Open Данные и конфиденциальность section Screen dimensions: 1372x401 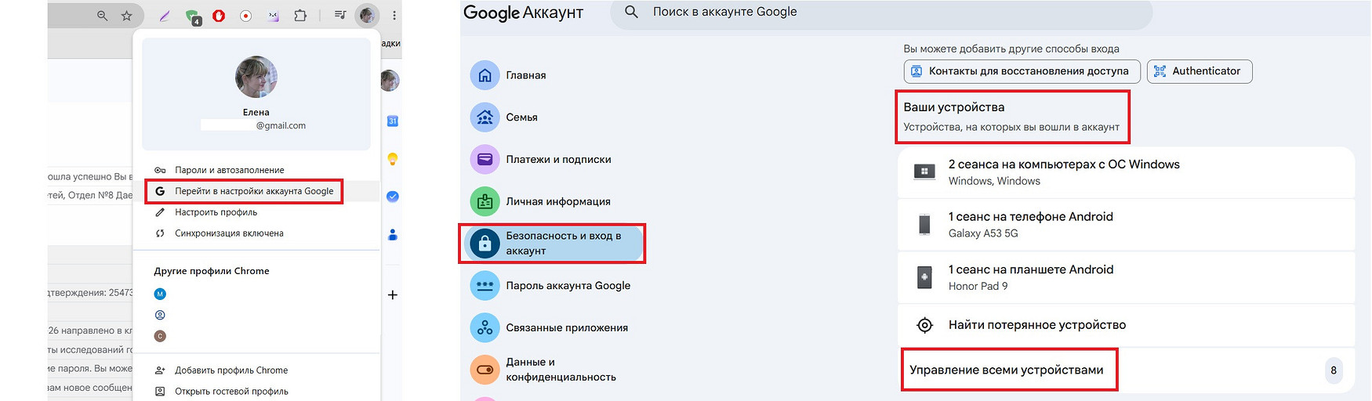coord(544,370)
